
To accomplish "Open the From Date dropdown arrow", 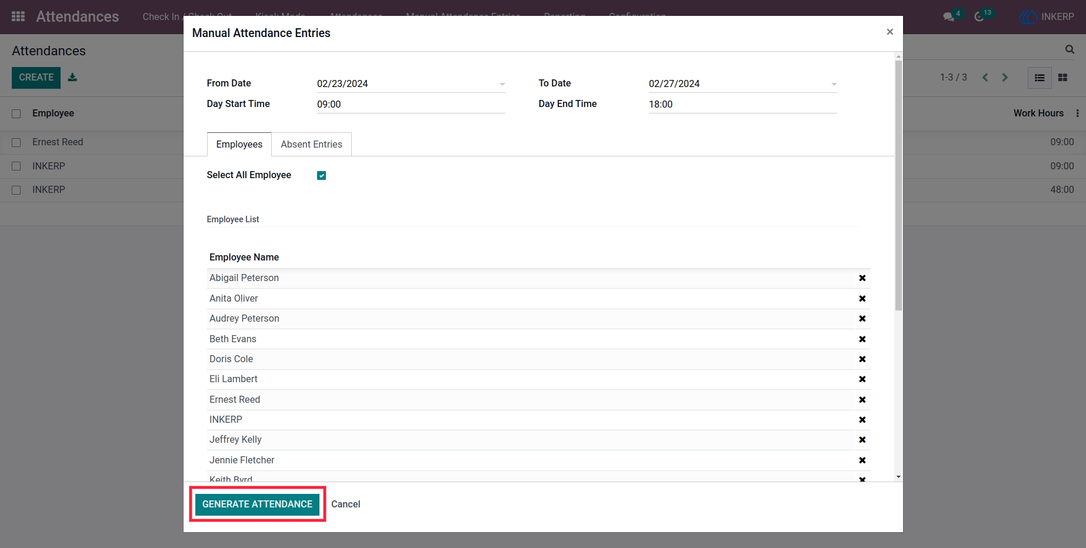I will click(502, 84).
